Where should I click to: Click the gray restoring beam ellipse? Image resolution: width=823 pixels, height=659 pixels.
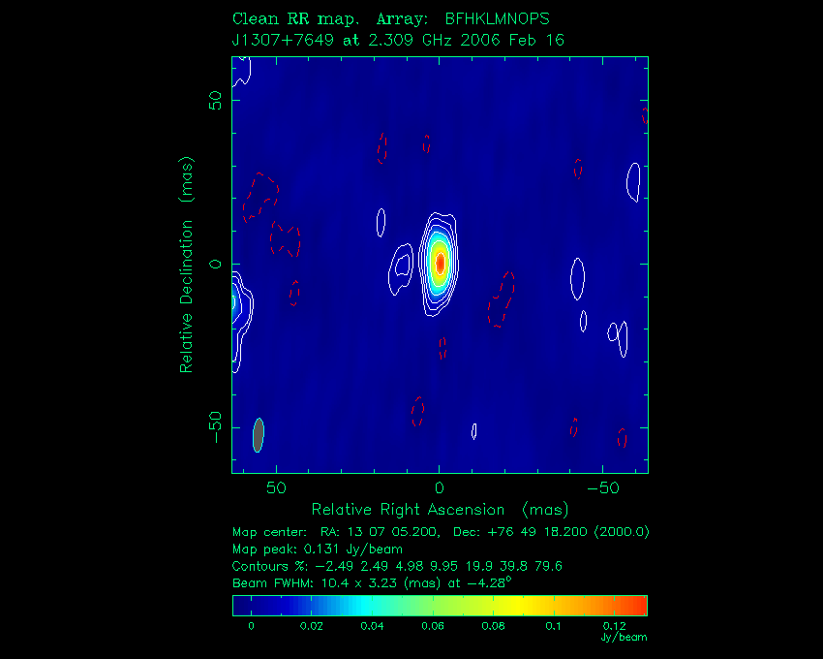click(x=259, y=435)
